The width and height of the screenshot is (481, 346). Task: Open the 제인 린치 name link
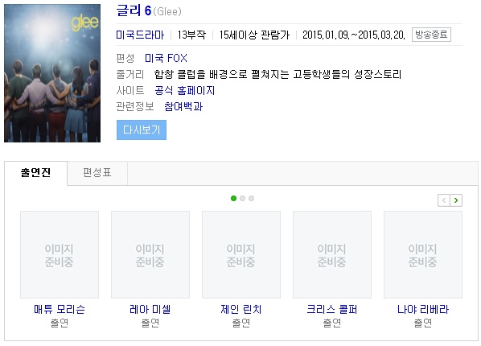[x=241, y=309]
